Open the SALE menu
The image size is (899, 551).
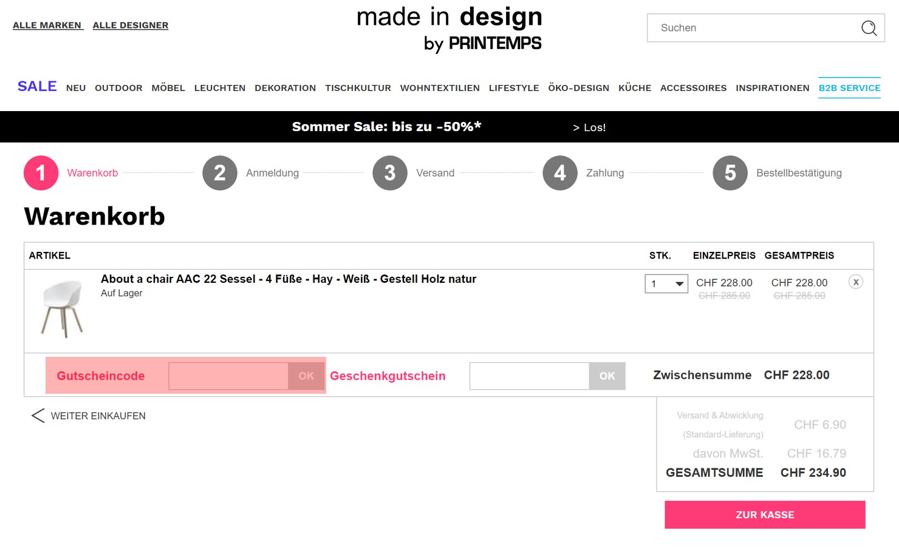37,86
